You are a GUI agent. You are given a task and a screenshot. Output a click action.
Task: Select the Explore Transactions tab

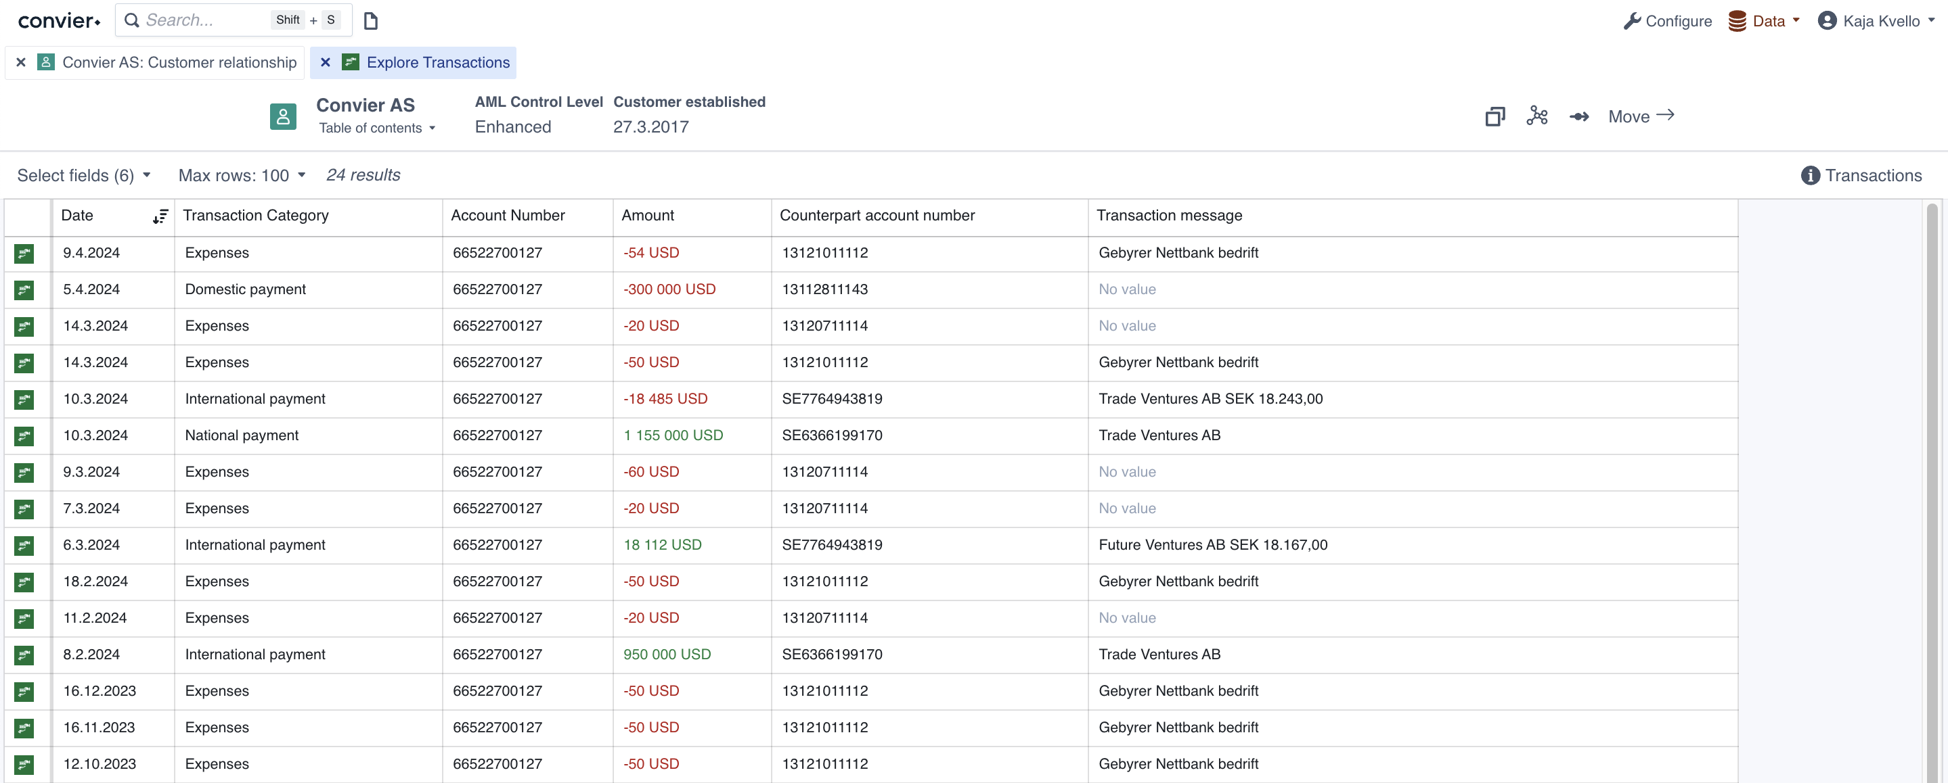438,63
